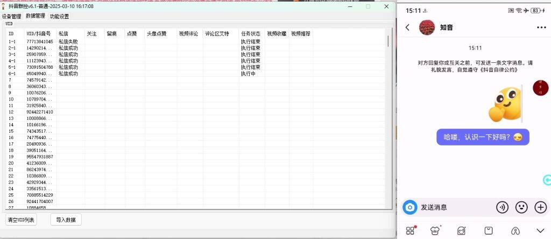Viewport: 551px width, 239px height.
Task: Open the three-dot more options menu
Action: pos(541,27)
